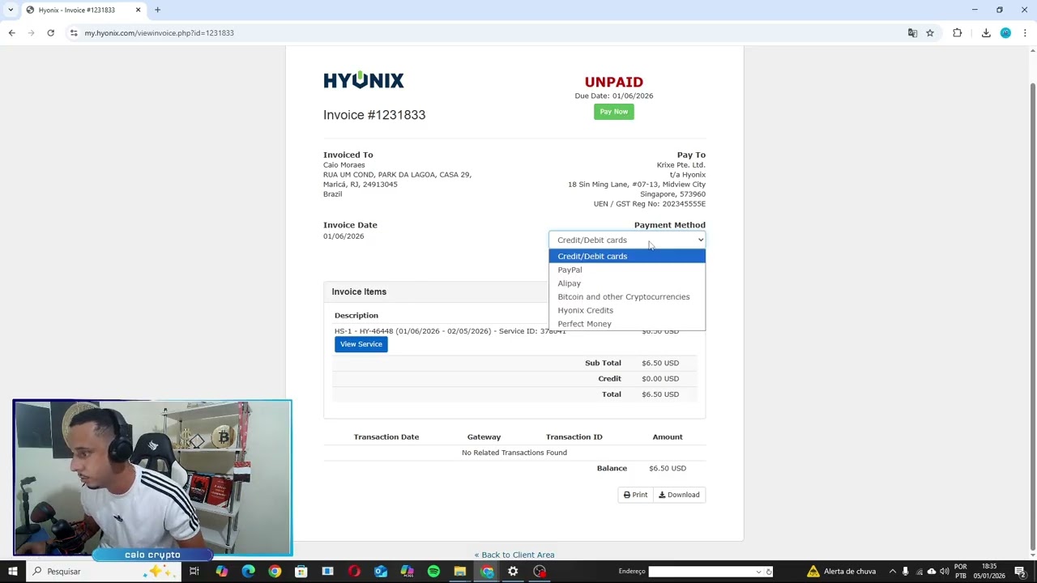Open Outlook from taskbar

point(381,572)
